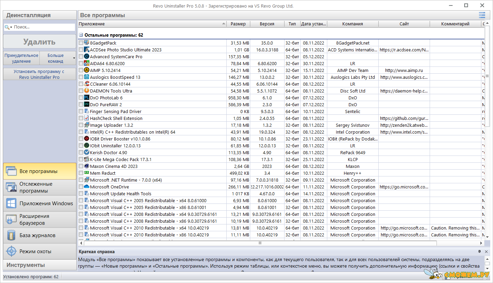
Task: Sort by the Сайт column header
Action: [404, 24]
